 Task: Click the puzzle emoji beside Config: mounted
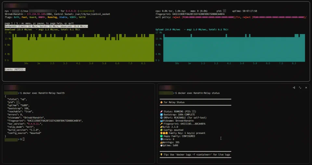click(162, 130)
